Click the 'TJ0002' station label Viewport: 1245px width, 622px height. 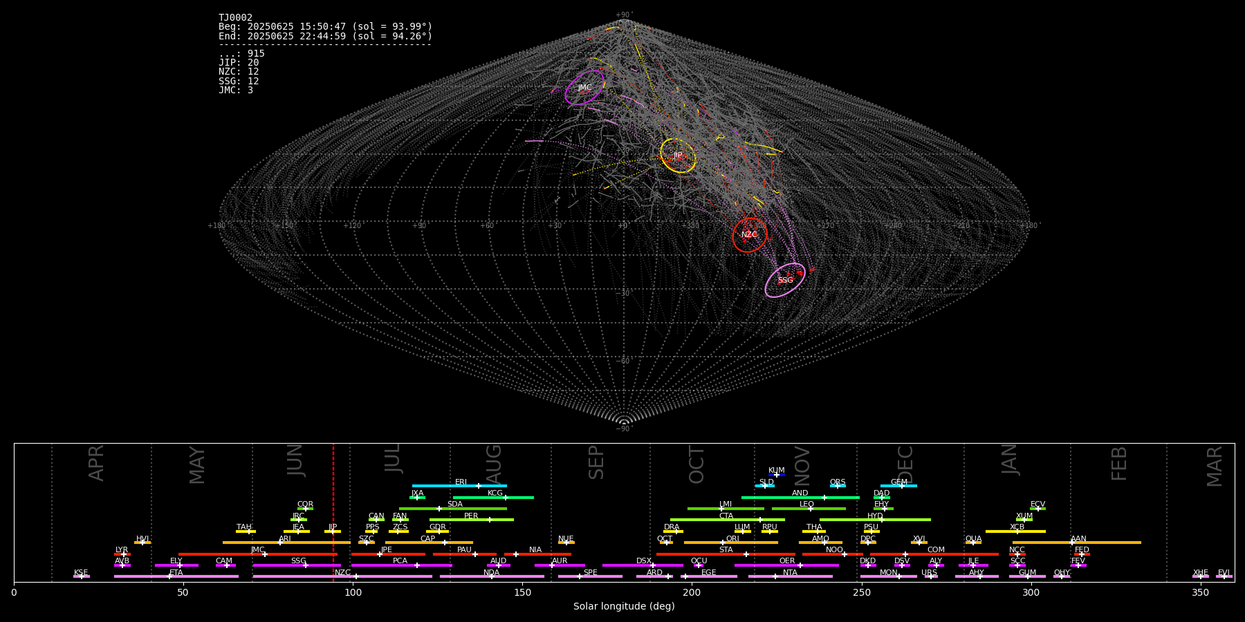[x=235, y=18]
